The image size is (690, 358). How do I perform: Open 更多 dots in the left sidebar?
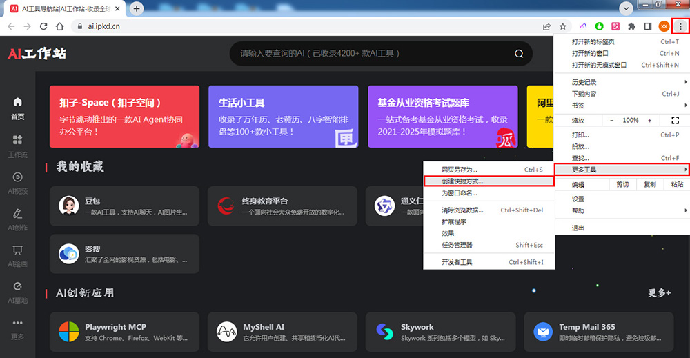pos(18,329)
